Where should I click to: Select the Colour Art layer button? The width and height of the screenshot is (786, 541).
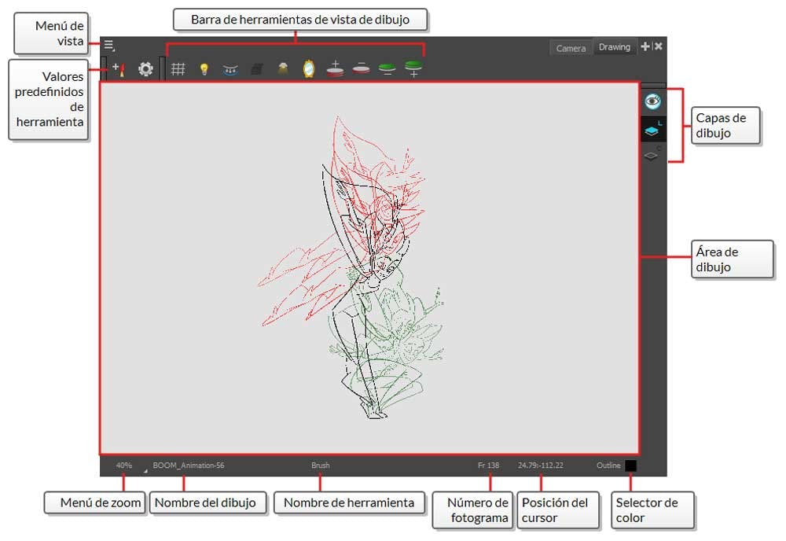pos(652,155)
